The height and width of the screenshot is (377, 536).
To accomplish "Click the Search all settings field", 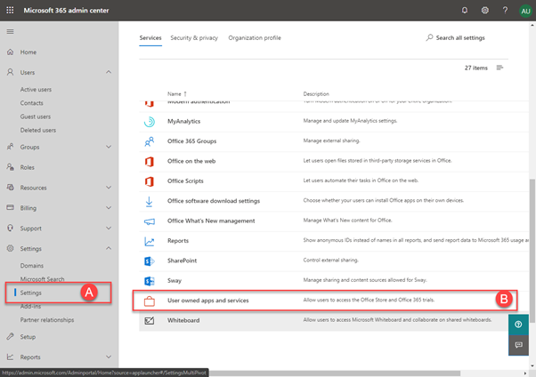I will pos(455,38).
